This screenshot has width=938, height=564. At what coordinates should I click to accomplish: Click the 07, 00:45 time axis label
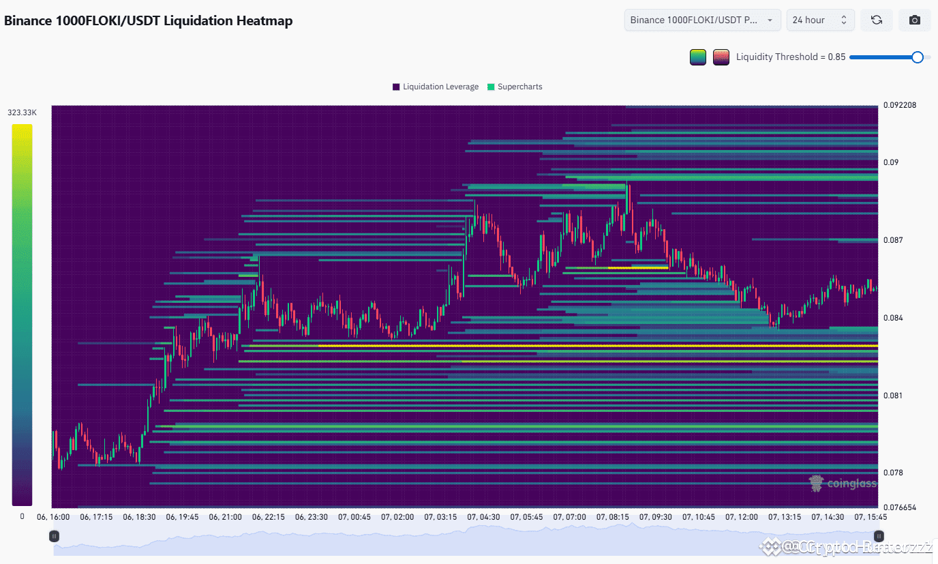pos(354,517)
